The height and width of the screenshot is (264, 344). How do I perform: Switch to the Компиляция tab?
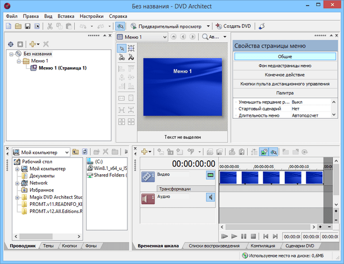click(x=262, y=246)
